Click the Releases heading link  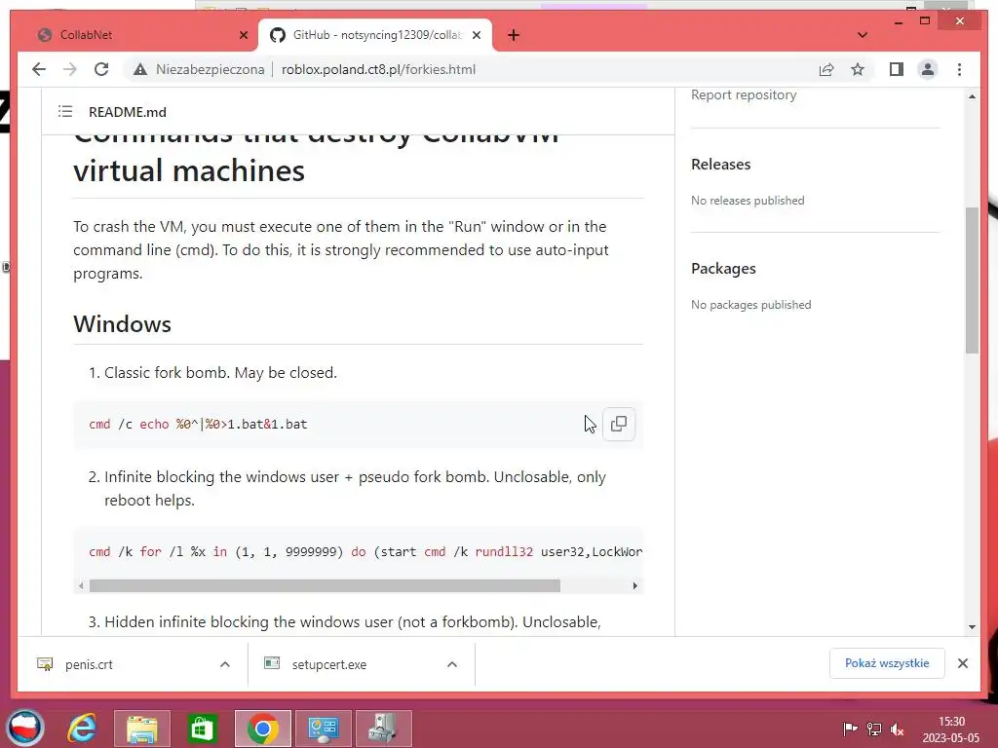coord(720,164)
